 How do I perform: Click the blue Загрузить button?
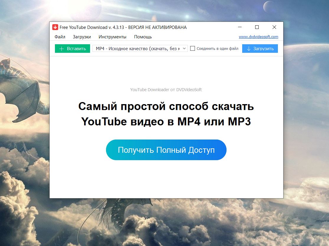tap(260, 49)
